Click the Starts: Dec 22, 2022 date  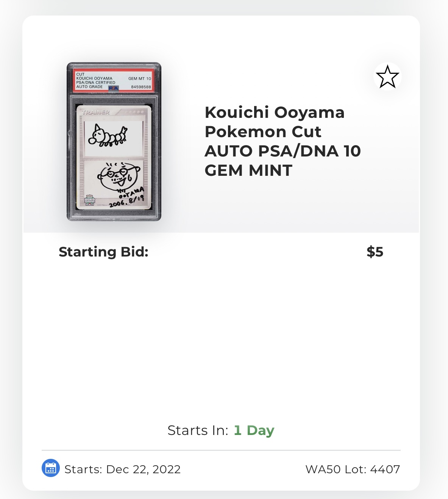tap(122, 469)
